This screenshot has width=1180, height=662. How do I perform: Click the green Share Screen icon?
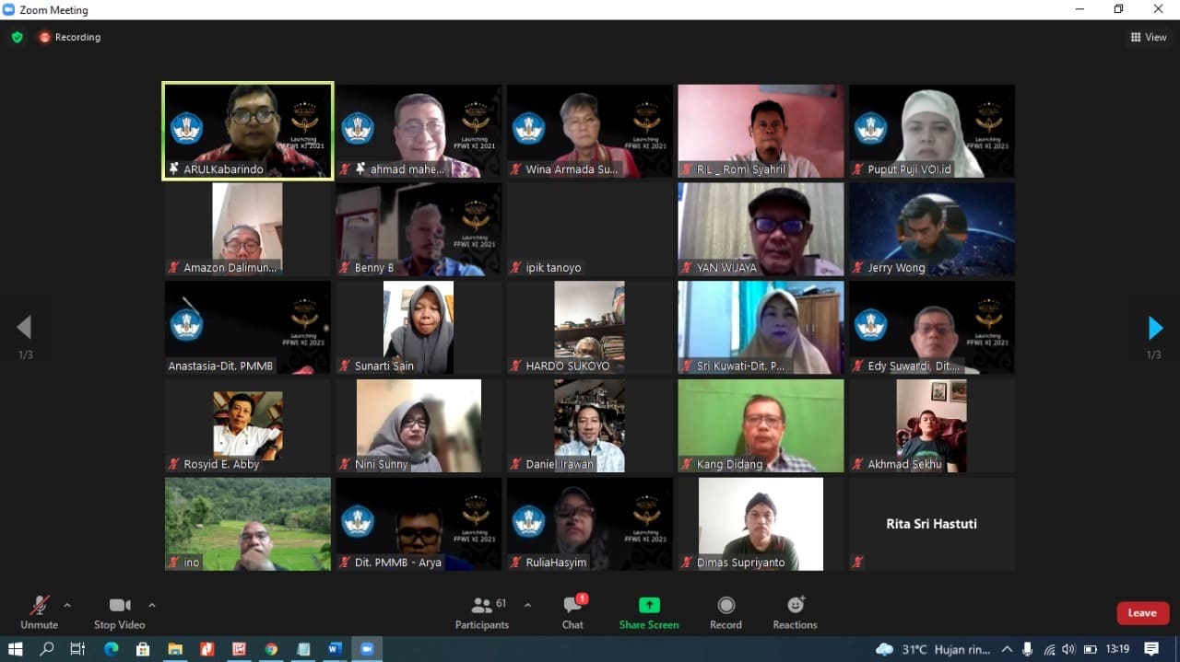click(x=649, y=606)
